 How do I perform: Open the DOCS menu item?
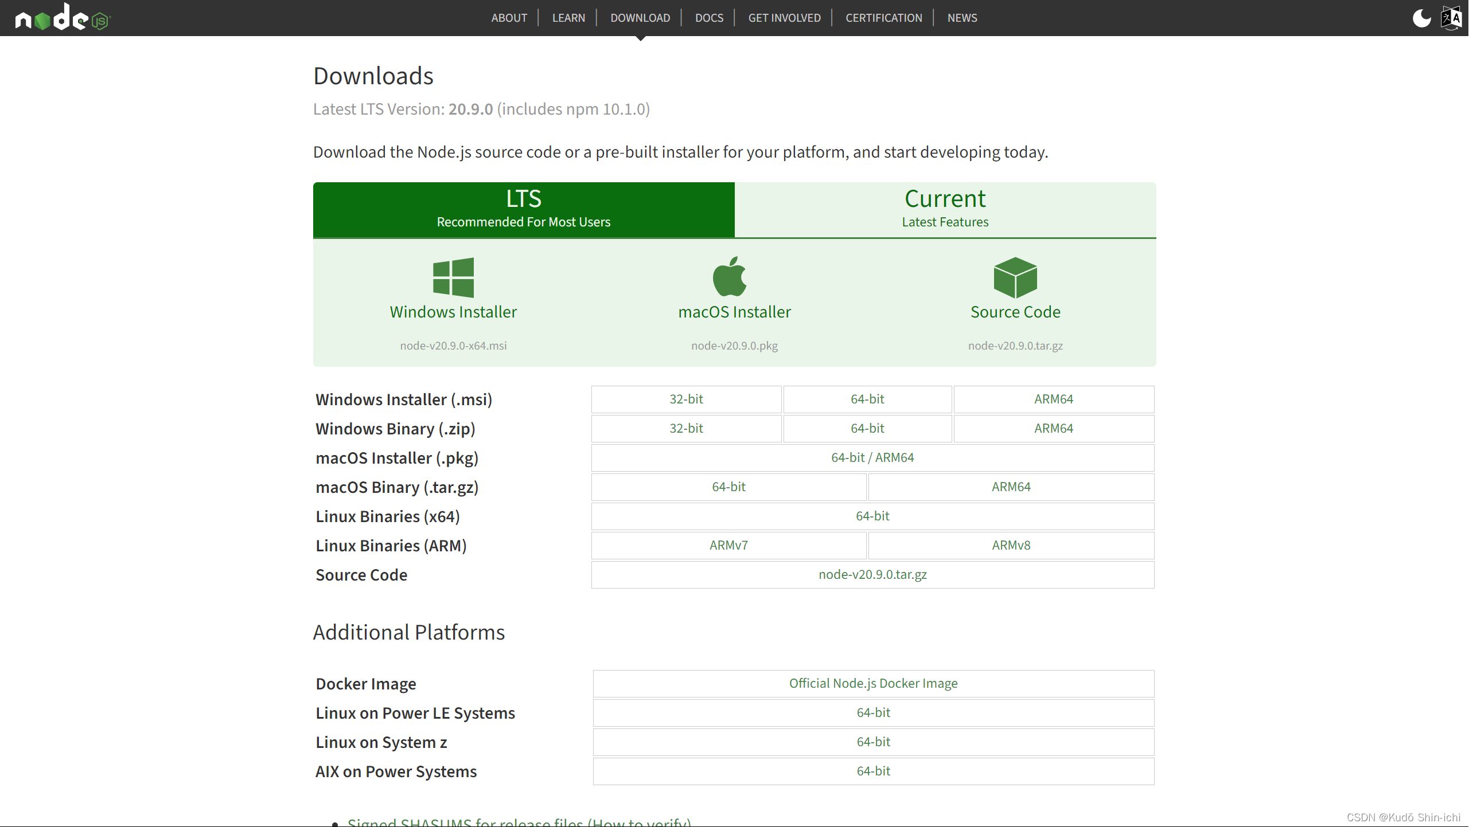709,18
